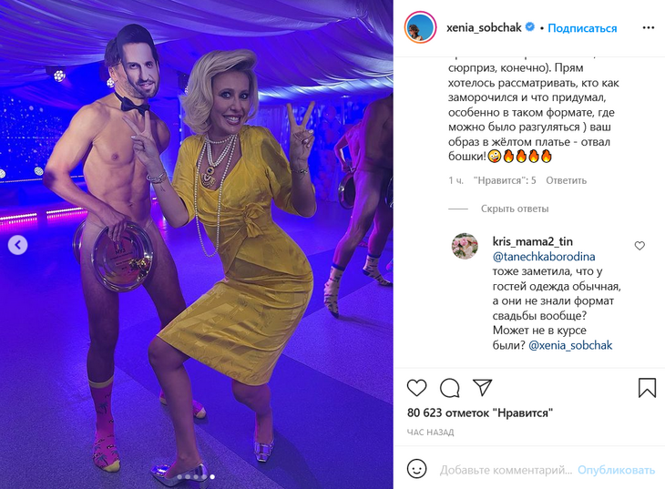665x489 pixels.
Task: Share post with paper plane icon
Action: (483, 388)
